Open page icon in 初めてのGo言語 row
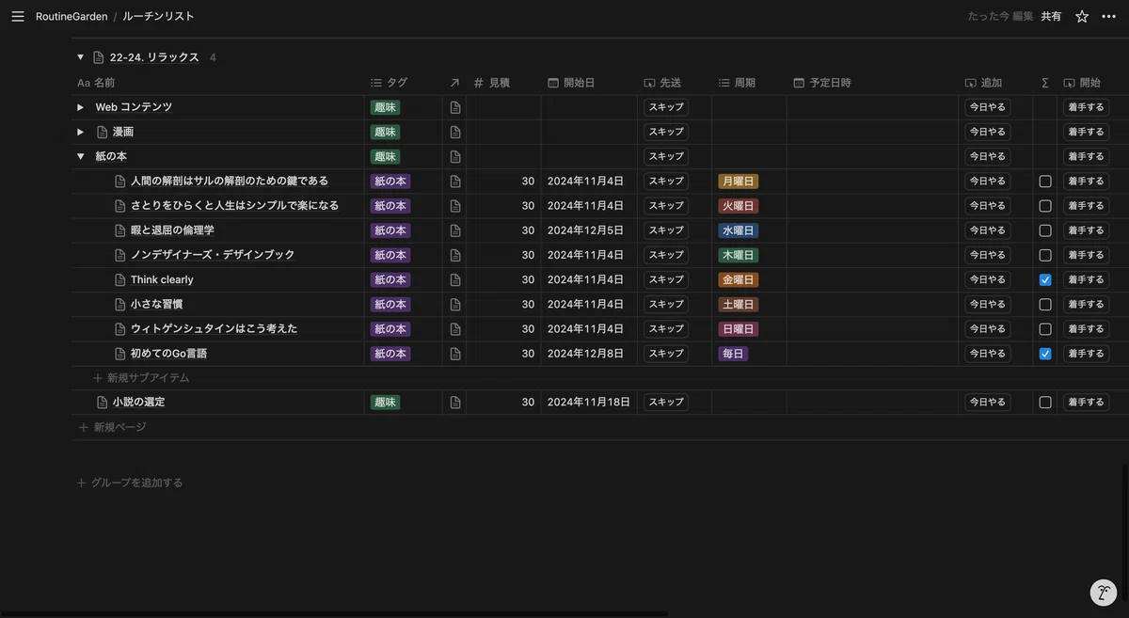Image resolution: width=1129 pixels, height=618 pixels. (x=455, y=354)
